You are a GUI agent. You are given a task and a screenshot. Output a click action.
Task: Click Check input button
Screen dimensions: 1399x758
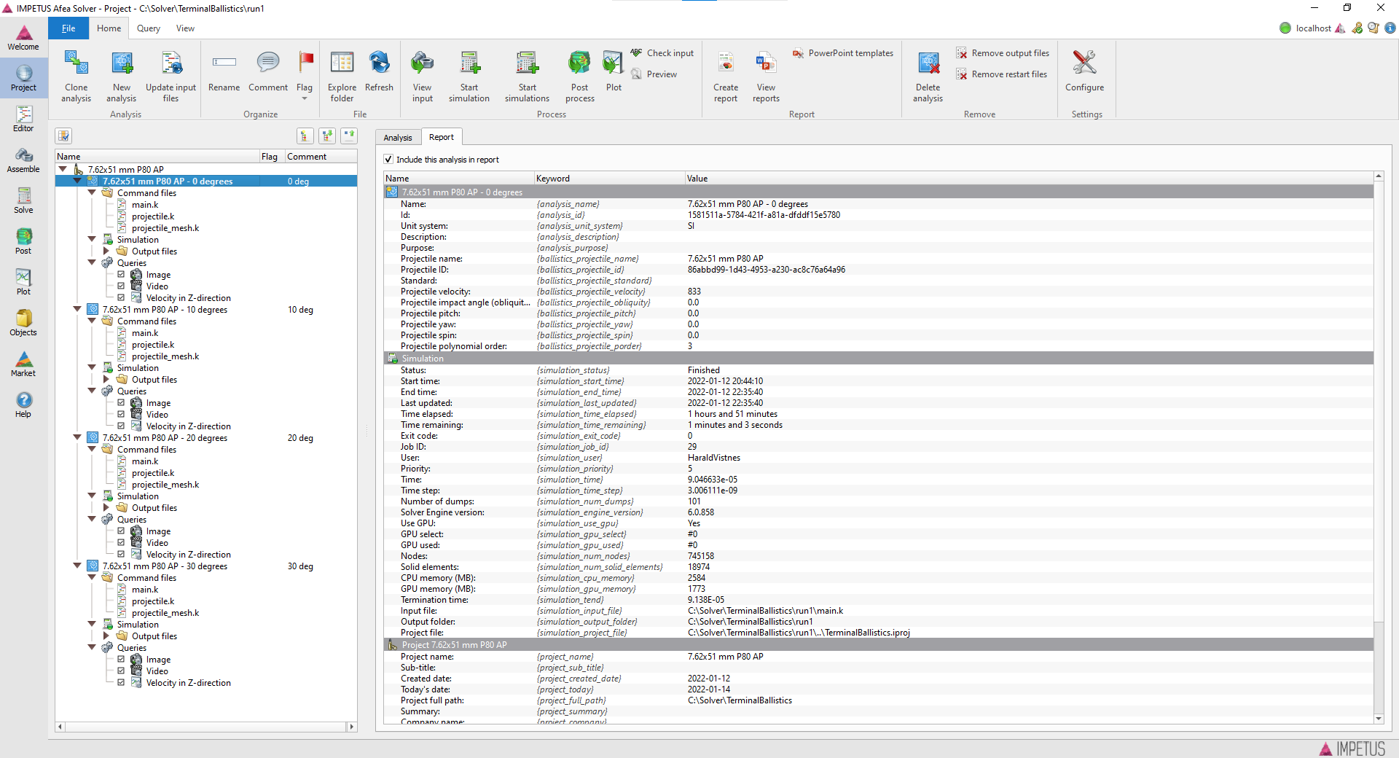[662, 53]
